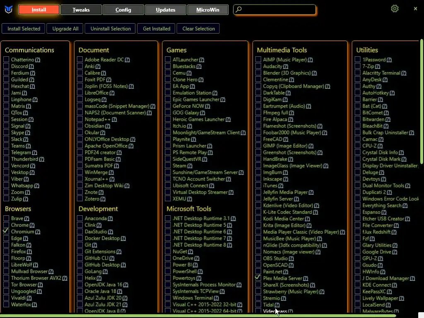Open the help (?) link next to Docker Desktop
424x318 pixels.
tap(123, 238)
